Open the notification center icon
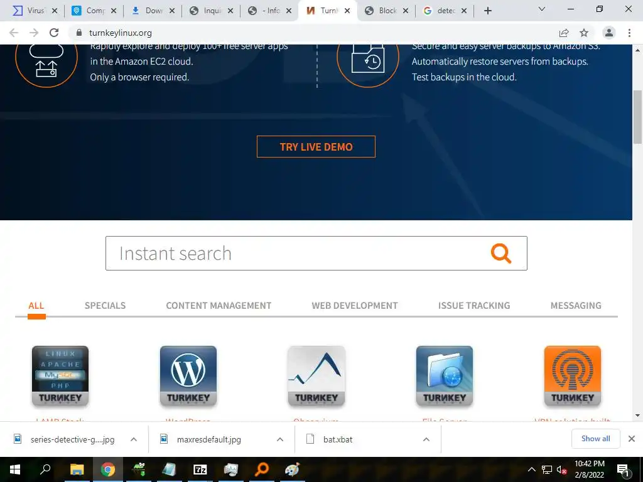The width and height of the screenshot is (643, 482). (624, 469)
